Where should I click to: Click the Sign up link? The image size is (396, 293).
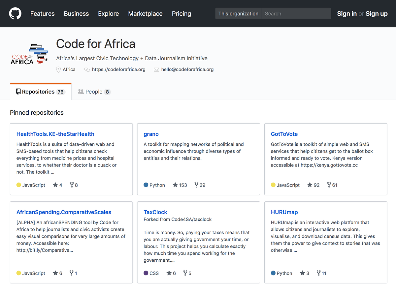tap(377, 14)
